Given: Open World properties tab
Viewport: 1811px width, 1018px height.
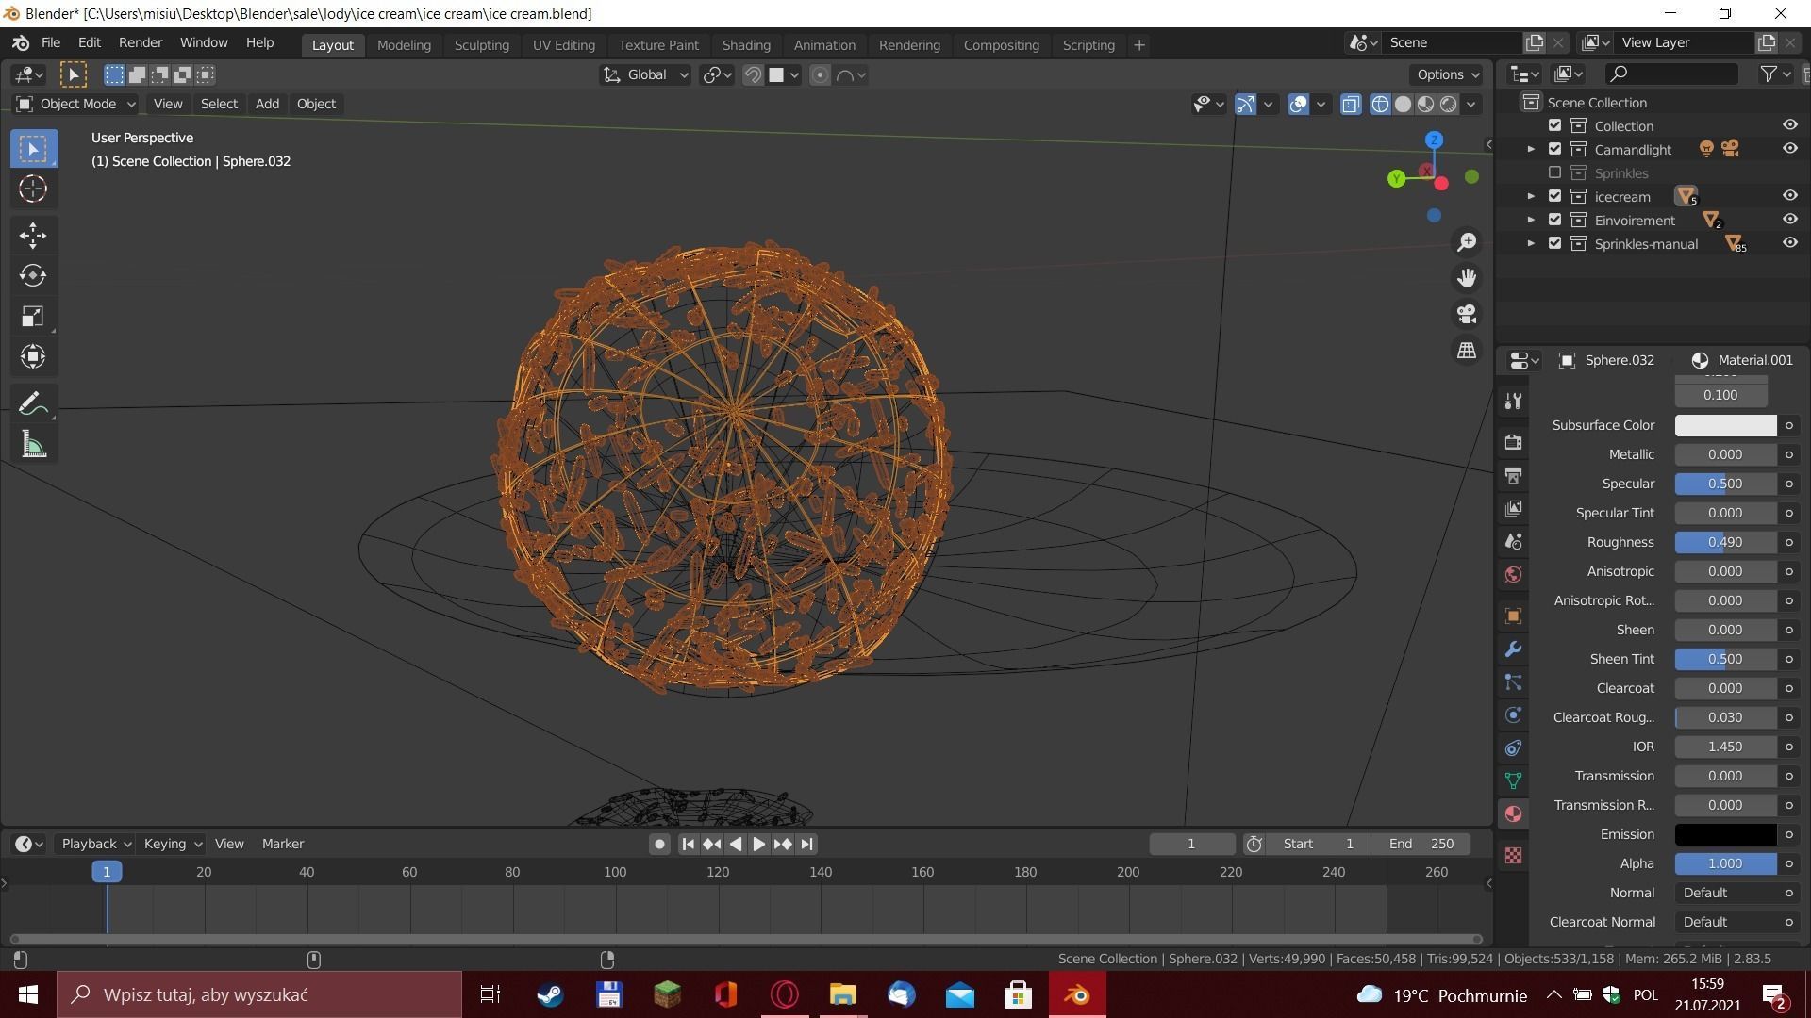Looking at the screenshot, I should click(1513, 574).
